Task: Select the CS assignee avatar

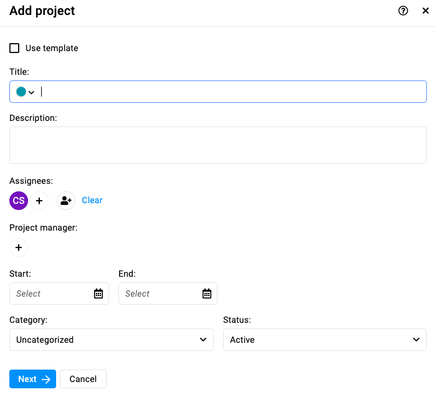Action: [x=19, y=201]
